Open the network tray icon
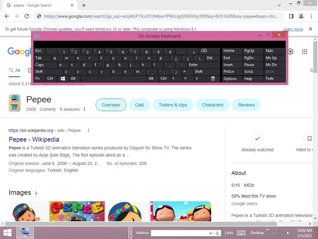This screenshot has height=239, width=318. click(281, 233)
